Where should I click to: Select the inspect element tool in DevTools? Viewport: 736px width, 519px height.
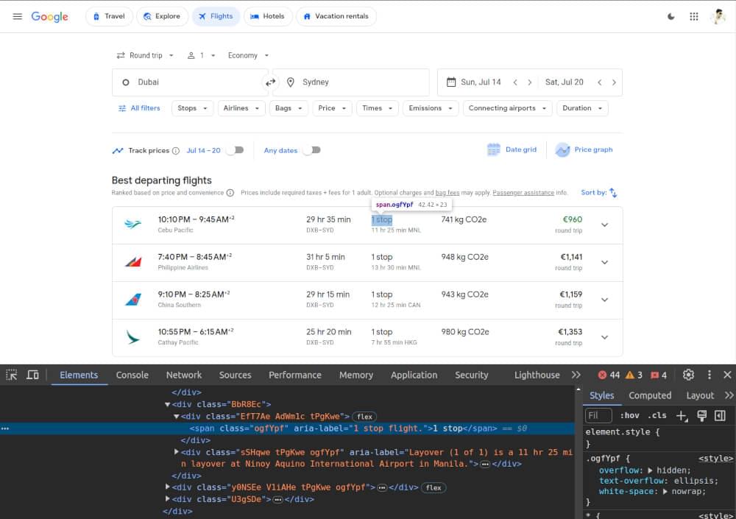coord(11,375)
